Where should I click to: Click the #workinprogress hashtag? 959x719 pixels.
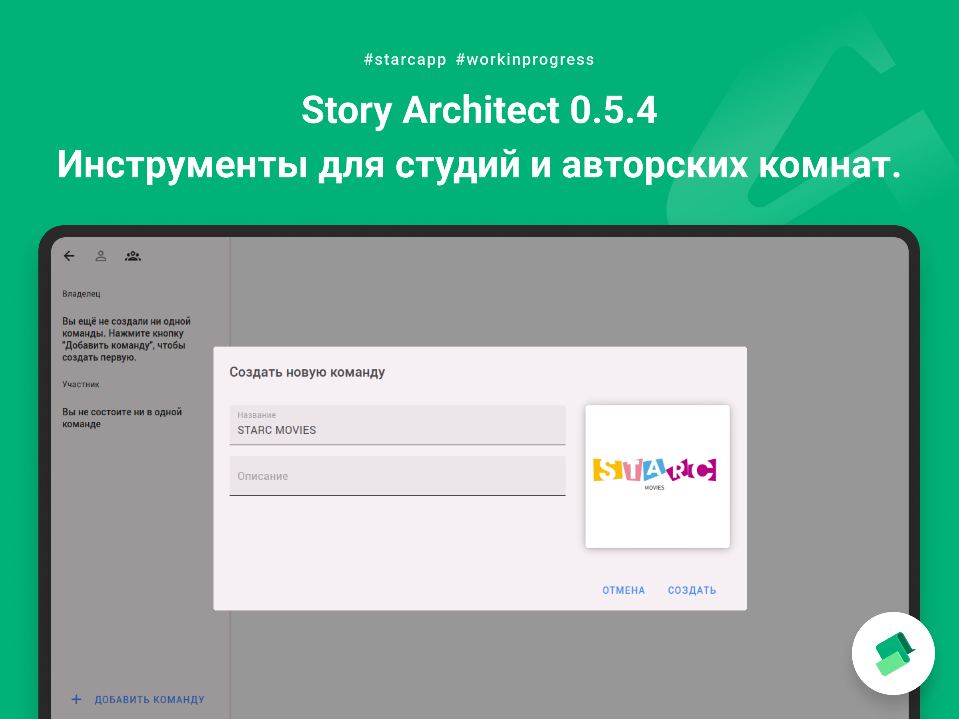pos(525,60)
